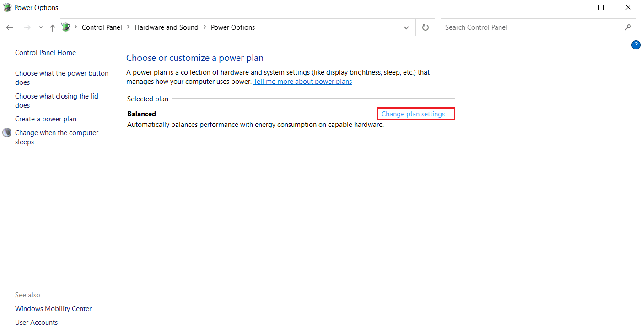641x334 pixels.
Task: Go up one level with up arrow
Action: click(x=53, y=27)
